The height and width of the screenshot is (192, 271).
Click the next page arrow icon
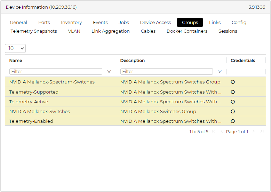coord(254,131)
